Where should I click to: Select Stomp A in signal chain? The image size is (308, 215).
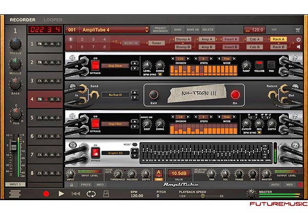pos(183,39)
